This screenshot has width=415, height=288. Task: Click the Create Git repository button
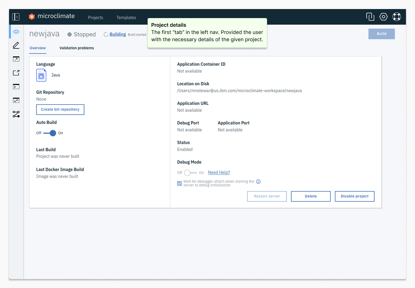point(60,109)
